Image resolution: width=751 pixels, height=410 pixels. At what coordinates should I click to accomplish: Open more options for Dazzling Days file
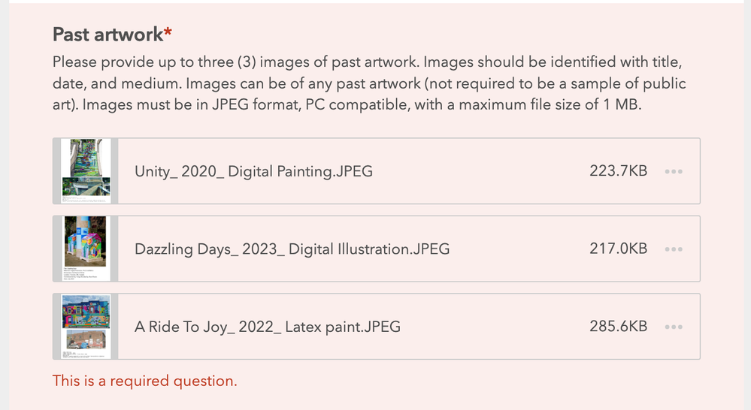674,249
